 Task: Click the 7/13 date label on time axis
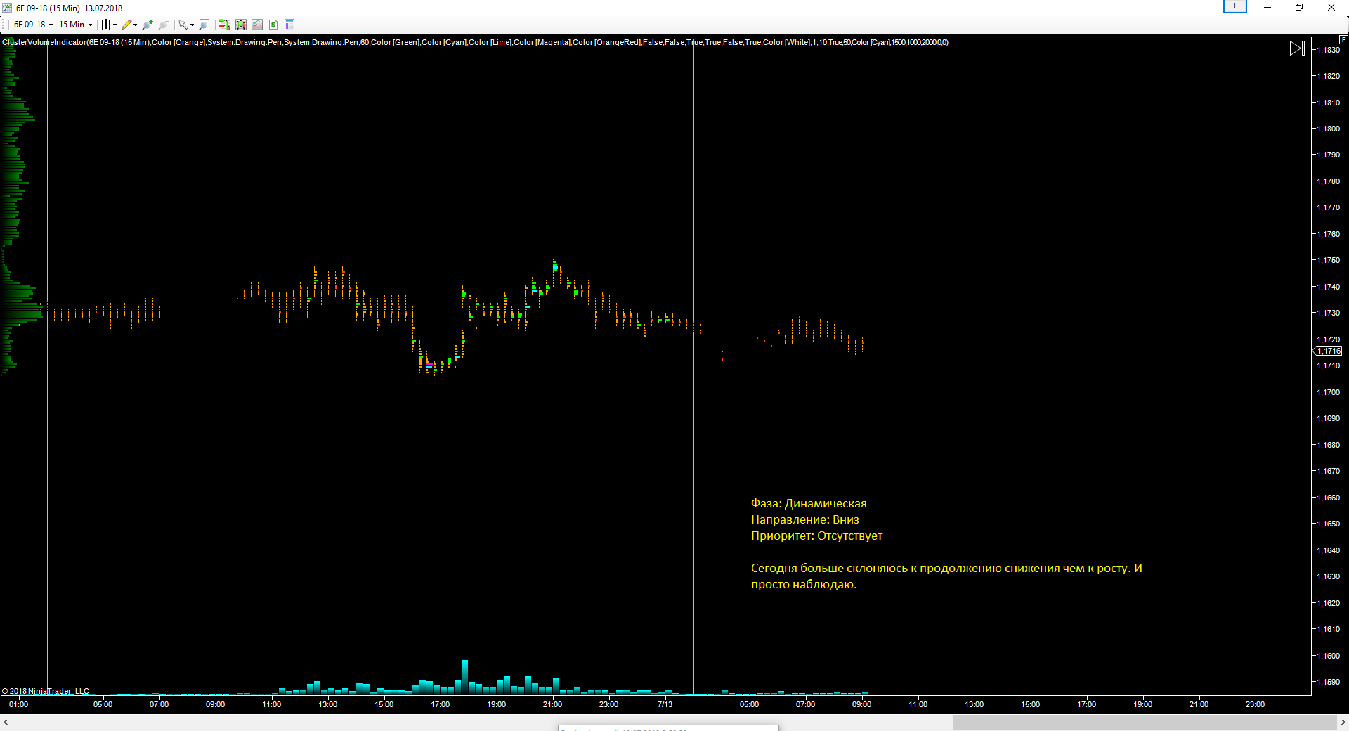(x=665, y=704)
